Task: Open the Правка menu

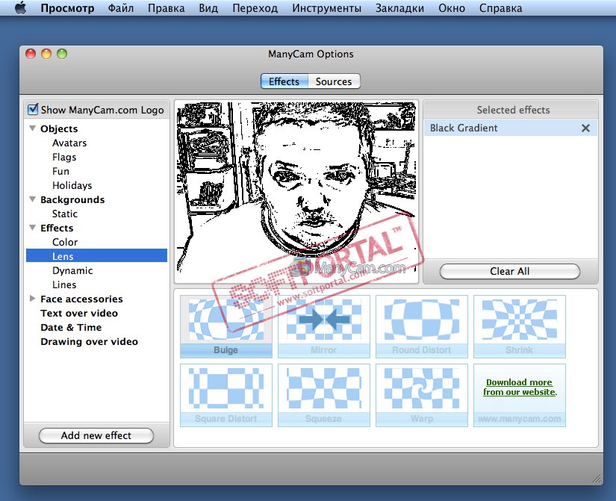Action: [167, 8]
